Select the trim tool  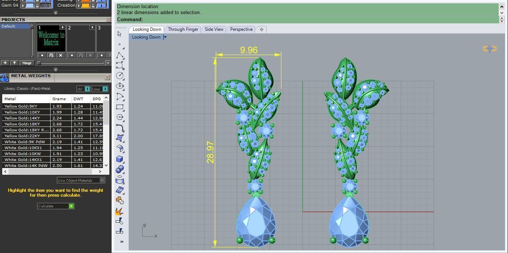(x=119, y=221)
